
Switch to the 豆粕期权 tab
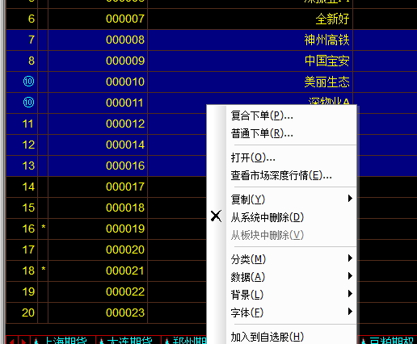tap(388, 341)
